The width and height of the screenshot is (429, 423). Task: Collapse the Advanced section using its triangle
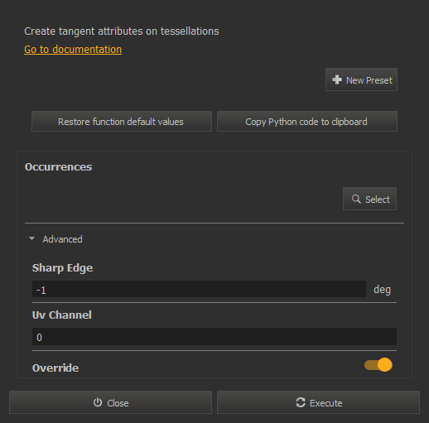point(32,238)
